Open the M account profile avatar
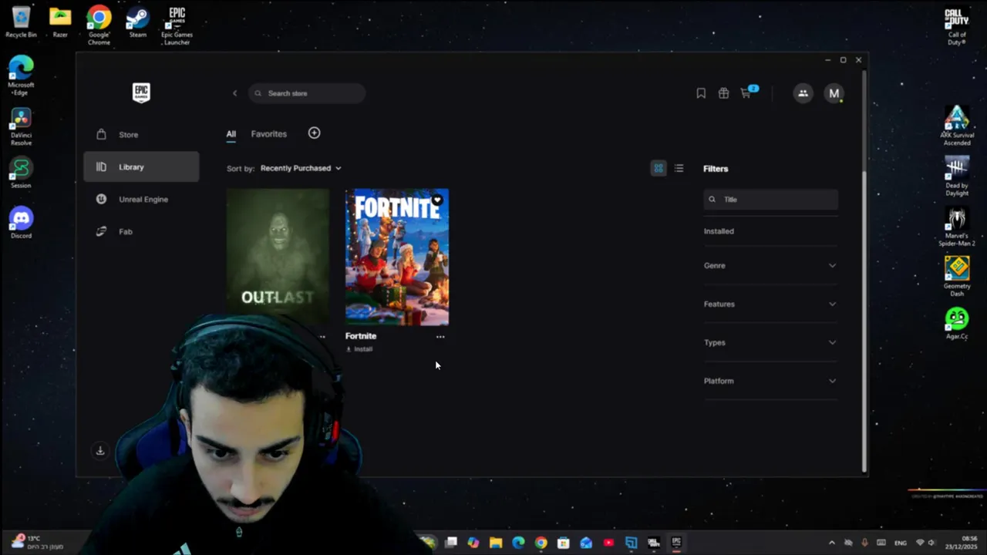The height and width of the screenshot is (555, 987). [834, 93]
